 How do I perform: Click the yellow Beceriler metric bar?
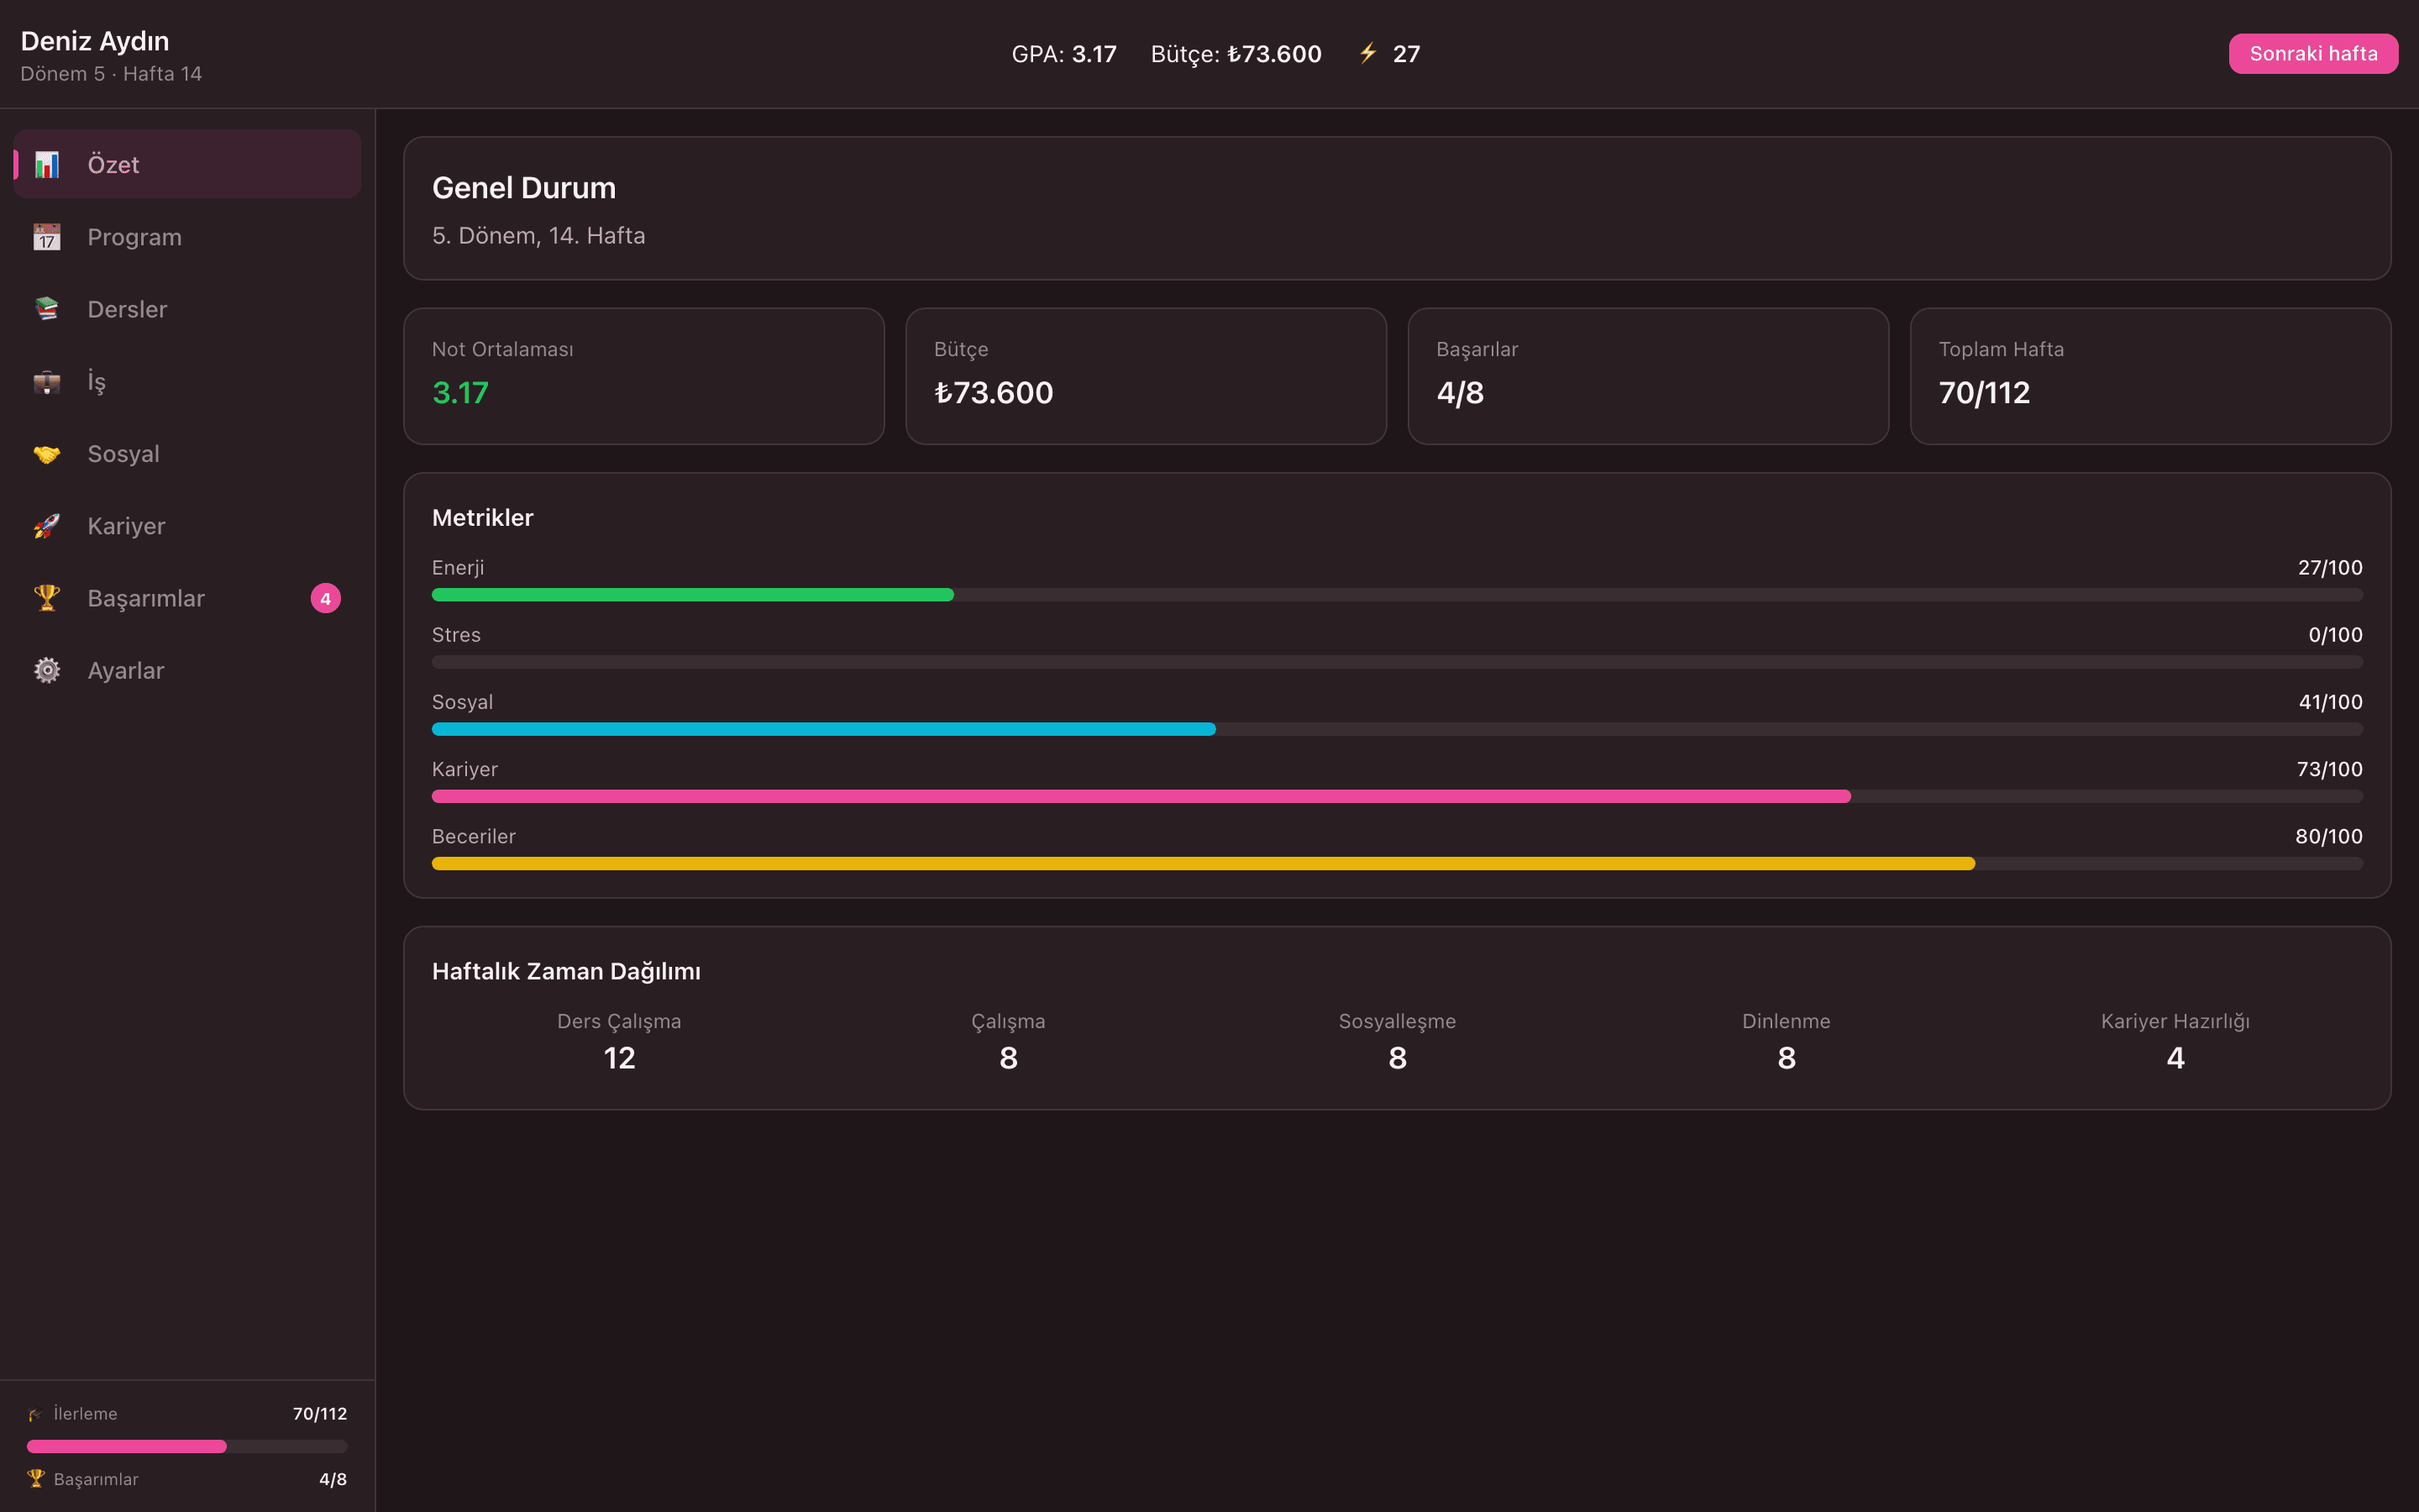coord(1204,864)
